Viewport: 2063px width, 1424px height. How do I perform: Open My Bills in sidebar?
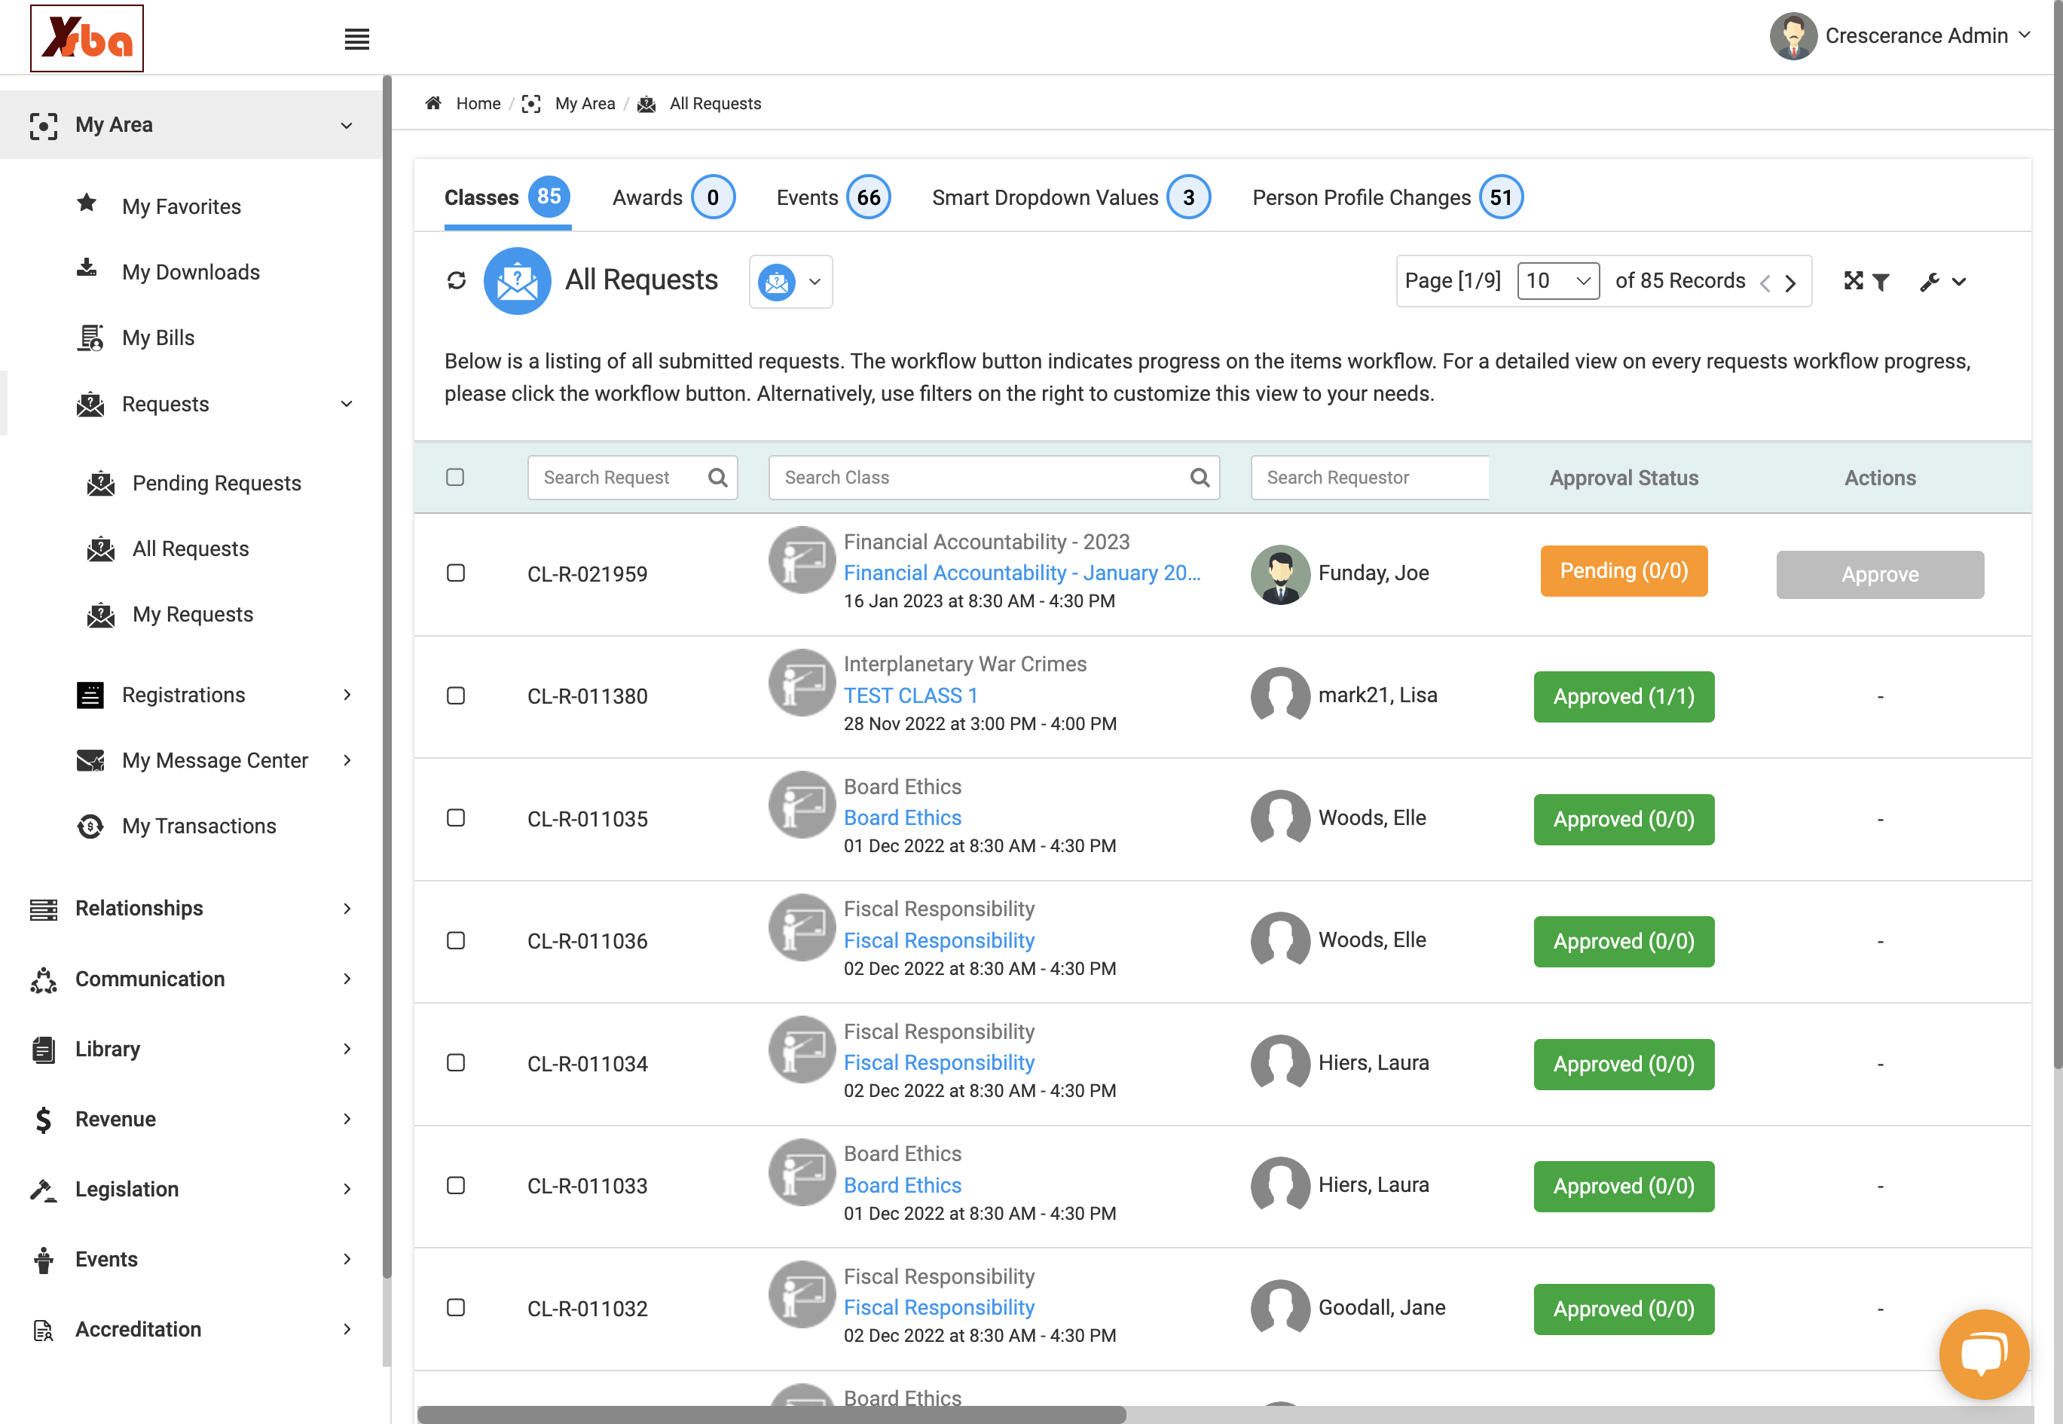158,338
